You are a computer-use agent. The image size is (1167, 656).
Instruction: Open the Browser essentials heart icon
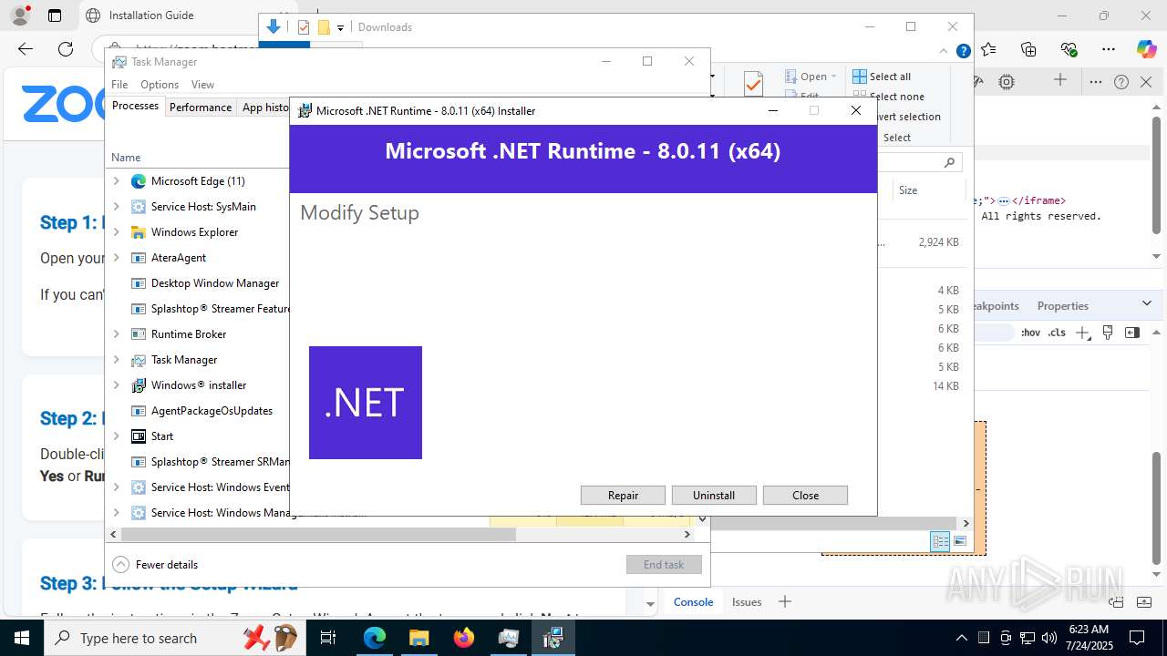coord(1069,49)
